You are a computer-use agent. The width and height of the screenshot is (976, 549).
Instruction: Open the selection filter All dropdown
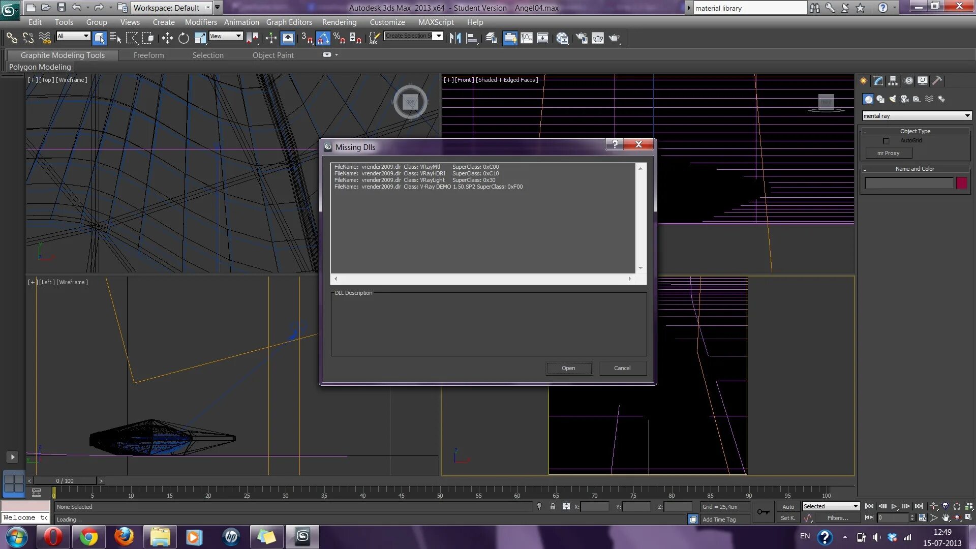(x=73, y=36)
